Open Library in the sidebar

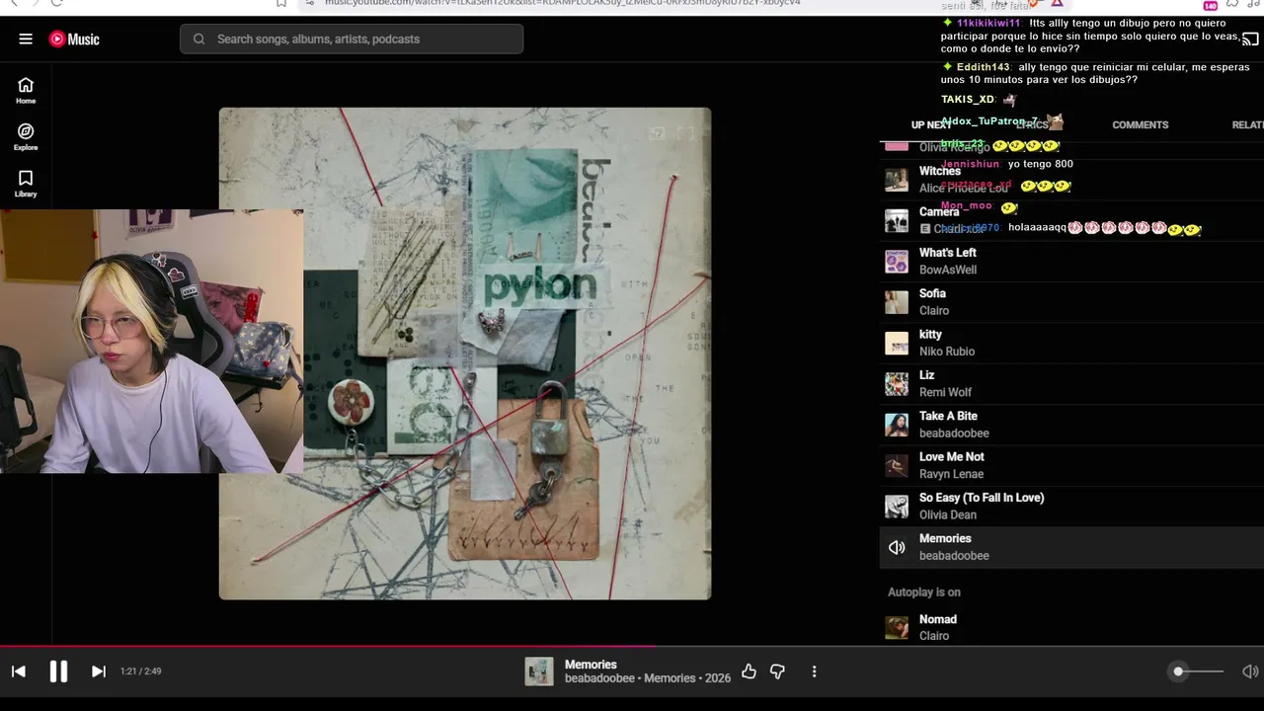[26, 184]
